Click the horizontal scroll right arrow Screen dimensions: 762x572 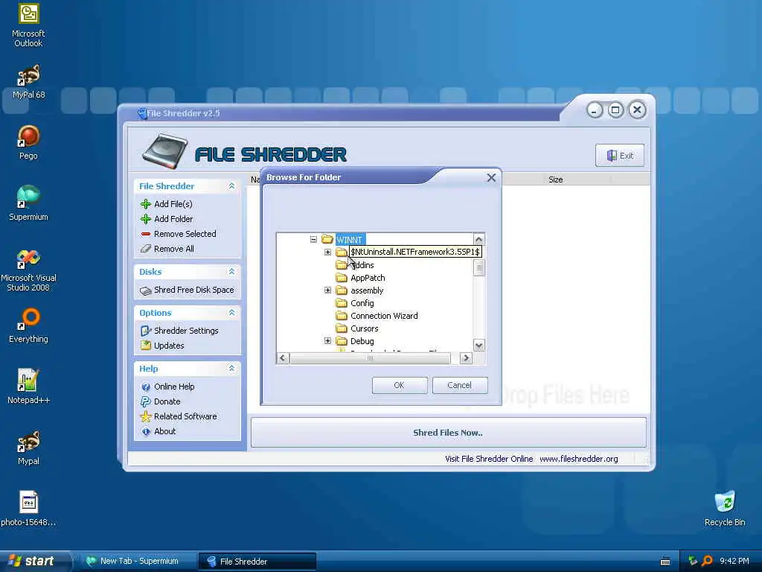[x=466, y=358]
